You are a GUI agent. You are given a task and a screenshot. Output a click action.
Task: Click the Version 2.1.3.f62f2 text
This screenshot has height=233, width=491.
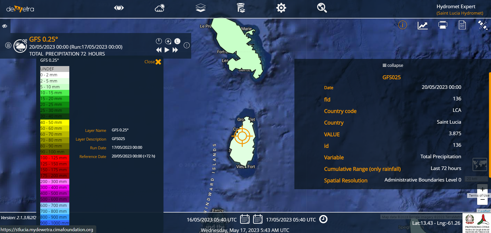18,218
